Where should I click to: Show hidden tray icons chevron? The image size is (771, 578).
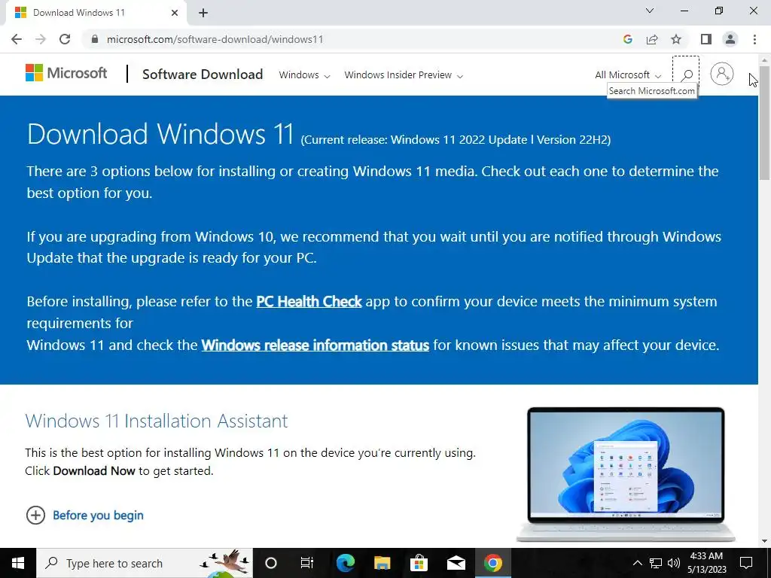pos(637,563)
